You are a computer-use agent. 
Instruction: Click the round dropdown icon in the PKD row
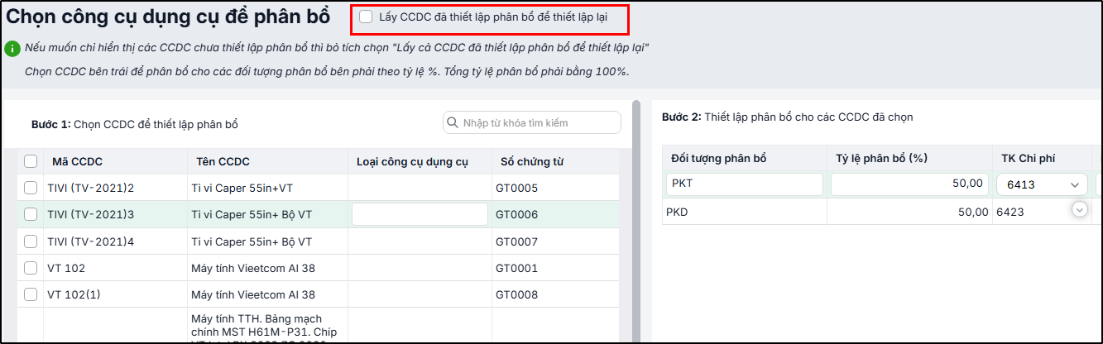(1079, 210)
